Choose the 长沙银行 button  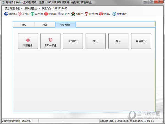(73, 41)
